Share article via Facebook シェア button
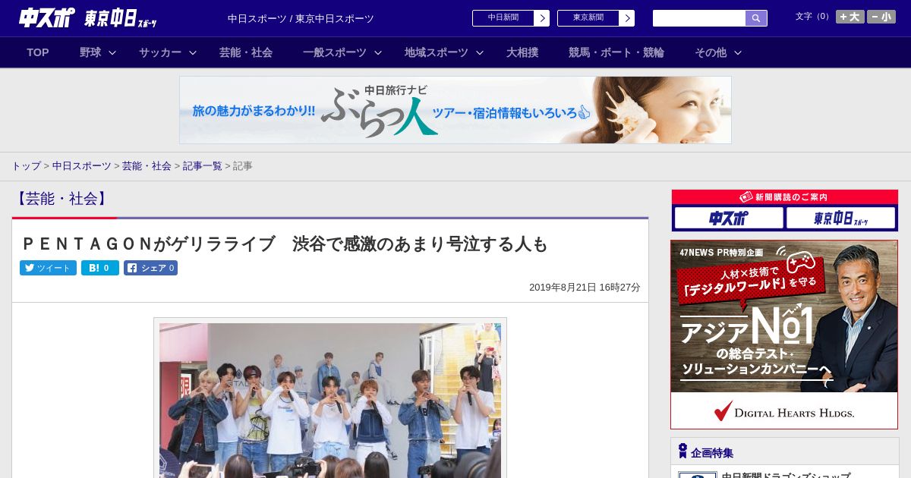The image size is (911, 478). coord(150,268)
